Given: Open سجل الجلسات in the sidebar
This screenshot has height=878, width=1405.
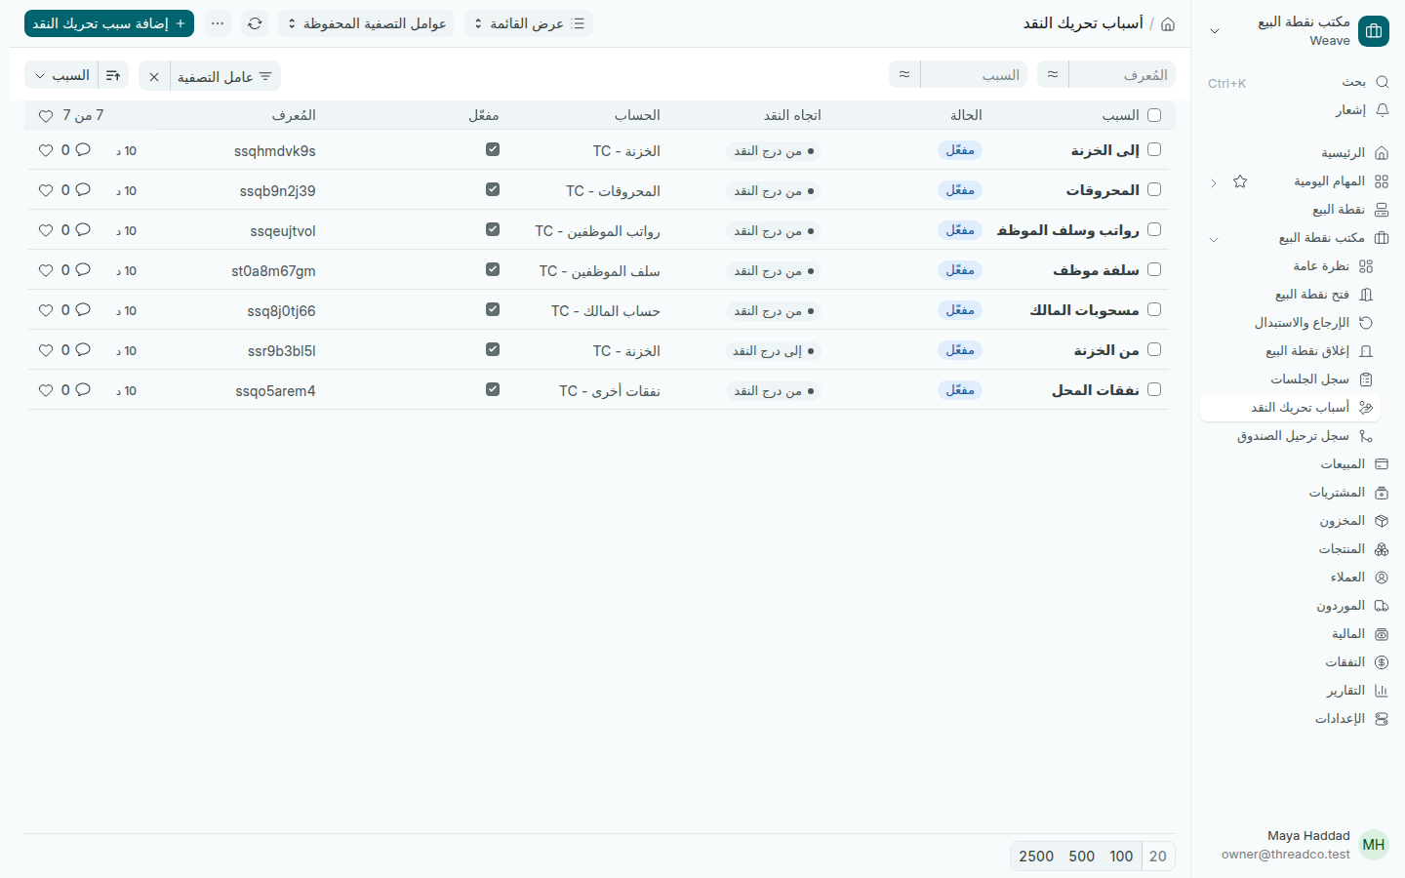Looking at the screenshot, I should pyautogui.click(x=1290, y=379).
